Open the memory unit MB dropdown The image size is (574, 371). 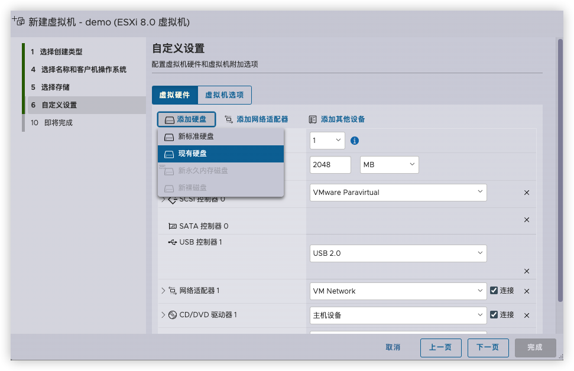pyautogui.click(x=389, y=165)
